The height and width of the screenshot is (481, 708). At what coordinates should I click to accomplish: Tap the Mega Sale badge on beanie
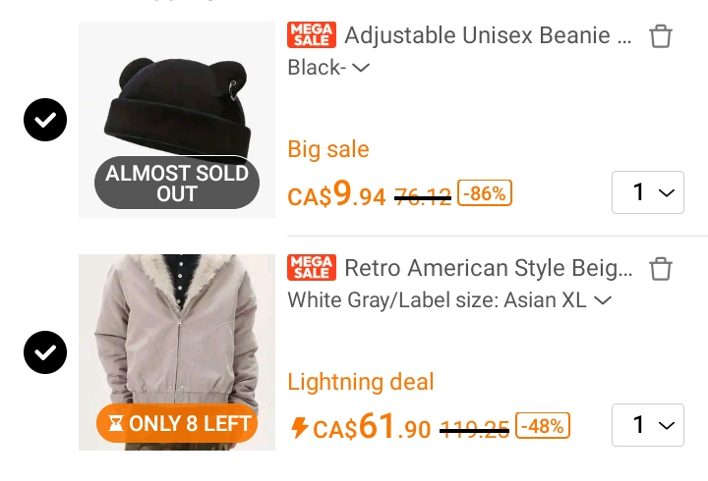click(x=312, y=34)
